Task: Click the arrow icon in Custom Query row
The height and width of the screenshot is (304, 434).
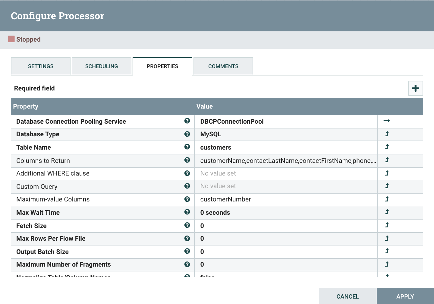Action: pos(387,186)
